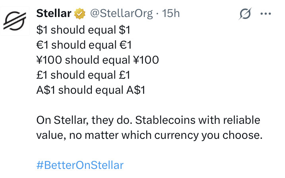Screen dimensions: 285x178
Task: Open the three-dot more options menu
Action: 264,14
